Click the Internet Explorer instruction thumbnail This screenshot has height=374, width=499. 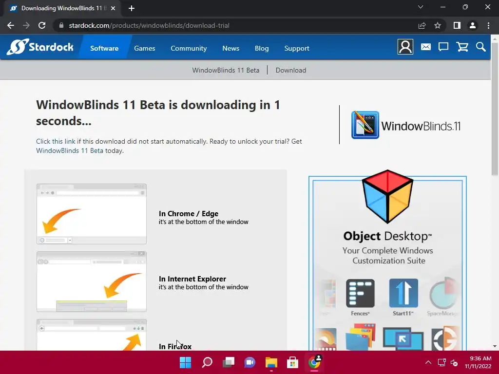(x=92, y=281)
